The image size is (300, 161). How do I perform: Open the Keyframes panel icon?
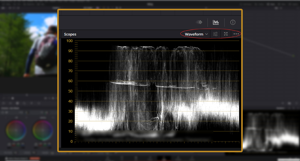point(199,22)
